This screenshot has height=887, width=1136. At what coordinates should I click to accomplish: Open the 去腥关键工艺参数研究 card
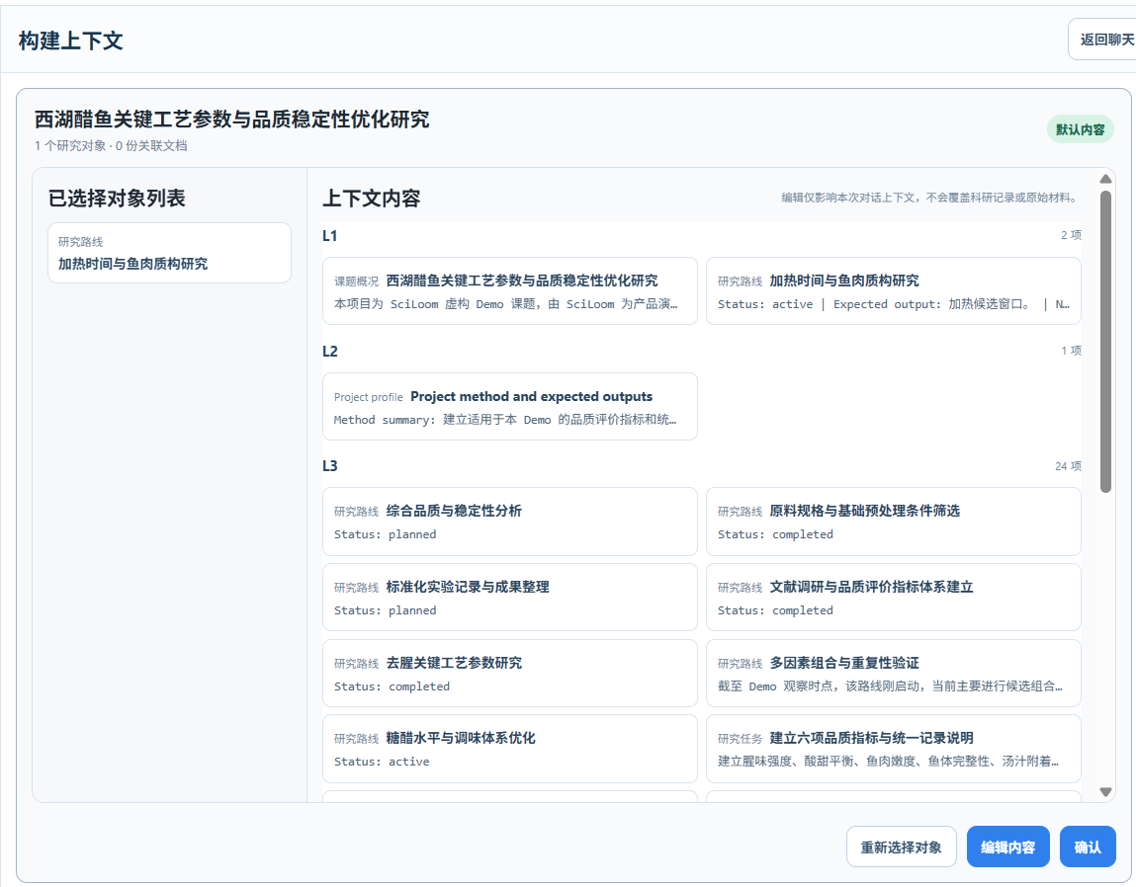coord(510,673)
